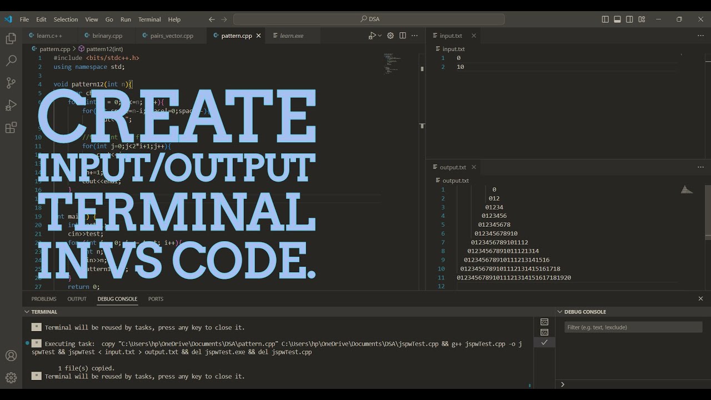Switch to brinary.cpp tab
The height and width of the screenshot is (400, 711).
coord(107,36)
